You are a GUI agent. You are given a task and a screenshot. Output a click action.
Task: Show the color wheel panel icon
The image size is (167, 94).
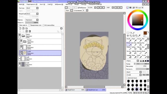tap(128, 8)
